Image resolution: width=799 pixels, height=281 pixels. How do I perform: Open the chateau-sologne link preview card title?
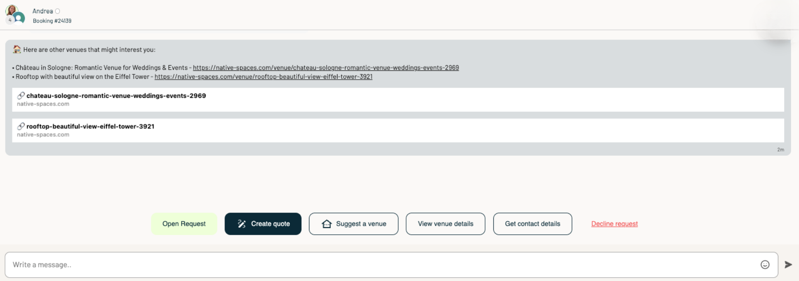coord(116,96)
